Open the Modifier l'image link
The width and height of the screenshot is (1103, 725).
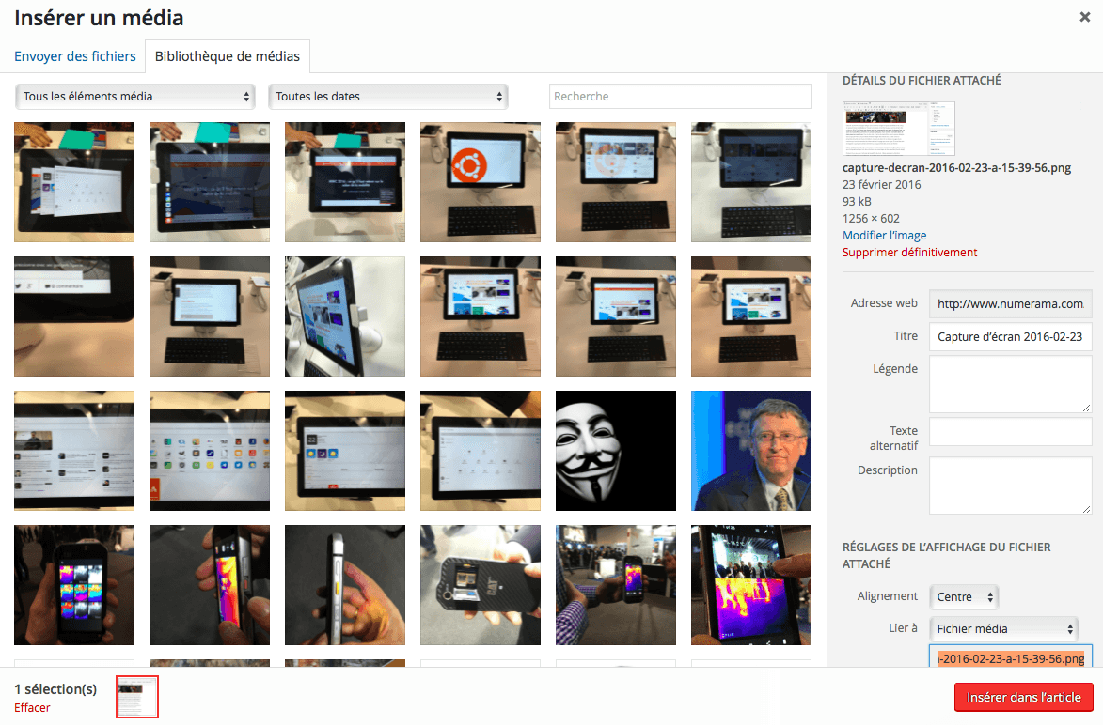pos(884,236)
